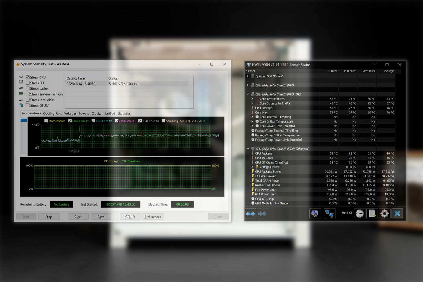
Task: Click the shrink columns inward-arrows icon
Action: pos(262,214)
